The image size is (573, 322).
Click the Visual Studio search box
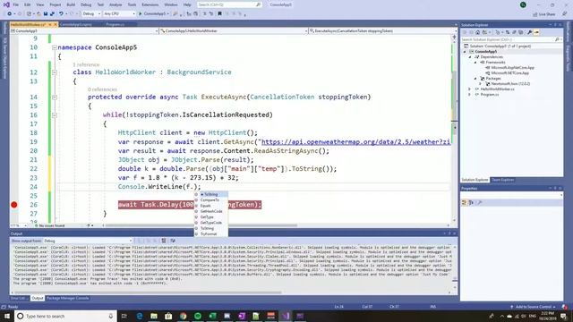click(x=229, y=4)
